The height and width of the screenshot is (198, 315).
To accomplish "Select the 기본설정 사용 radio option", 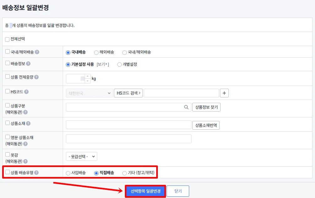I will coord(68,65).
